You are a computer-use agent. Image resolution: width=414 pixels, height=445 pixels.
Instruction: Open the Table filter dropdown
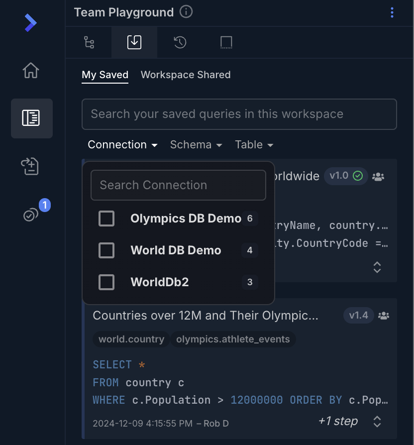[x=254, y=145]
